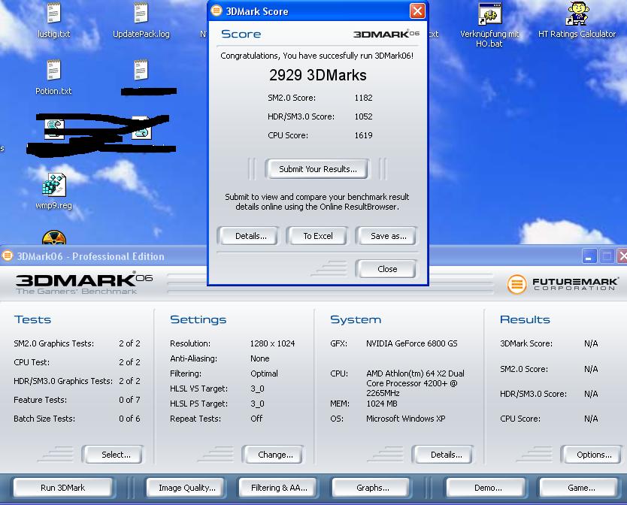Click the Anti-Aliasing value None
This screenshot has height=505, width=627.
tap(259, 358)
